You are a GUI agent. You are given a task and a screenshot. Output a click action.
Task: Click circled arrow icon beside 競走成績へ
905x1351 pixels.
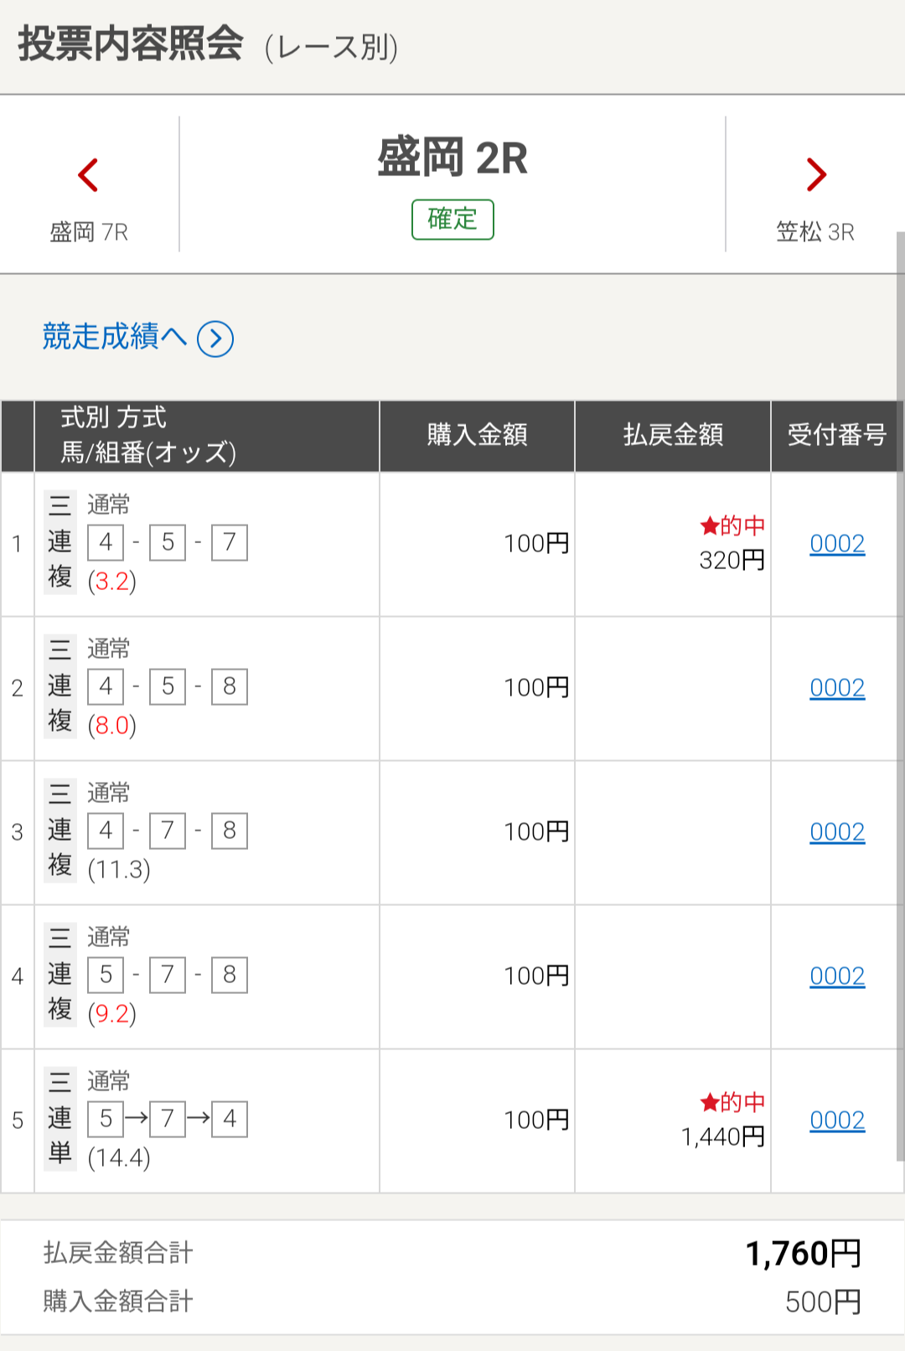point(215,339)
